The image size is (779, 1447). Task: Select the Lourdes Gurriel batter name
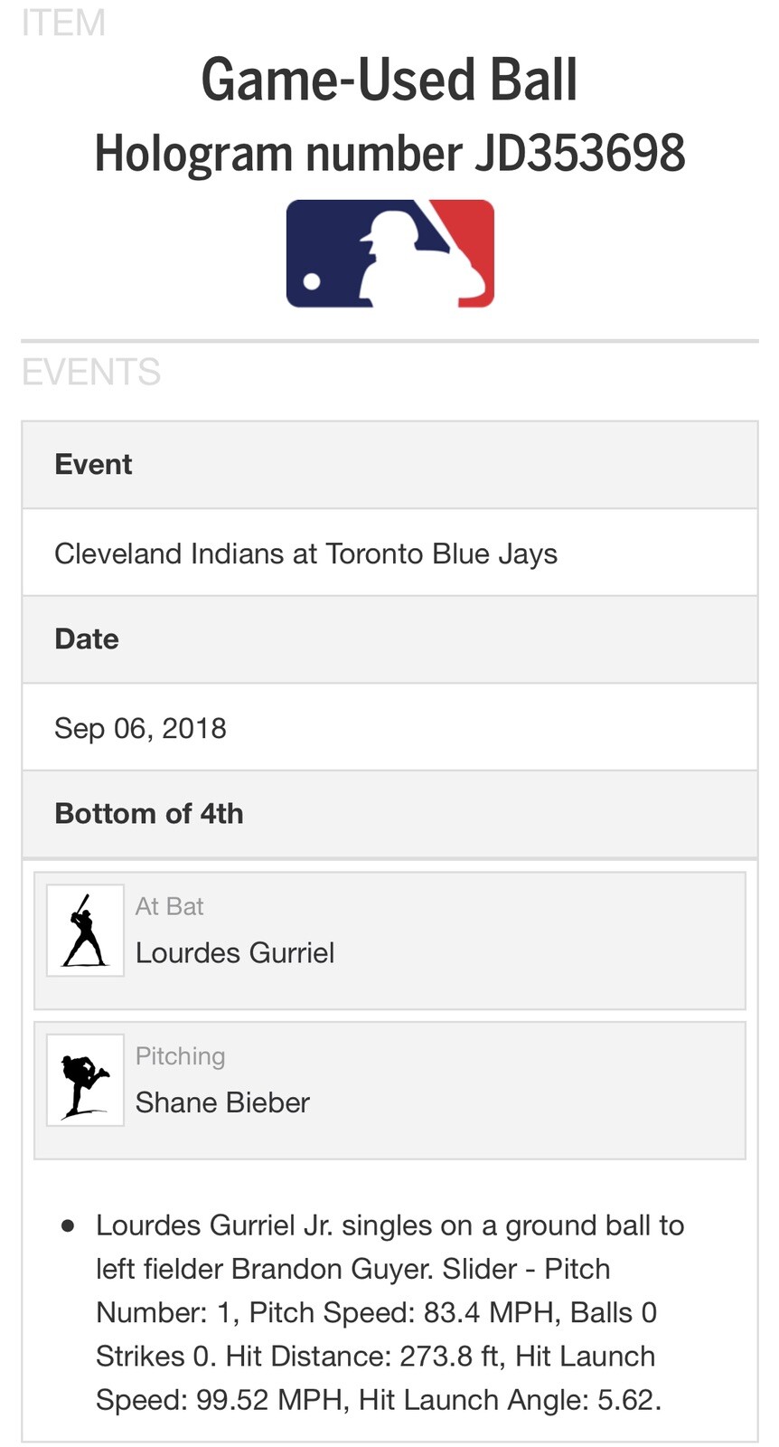point(235,953)
